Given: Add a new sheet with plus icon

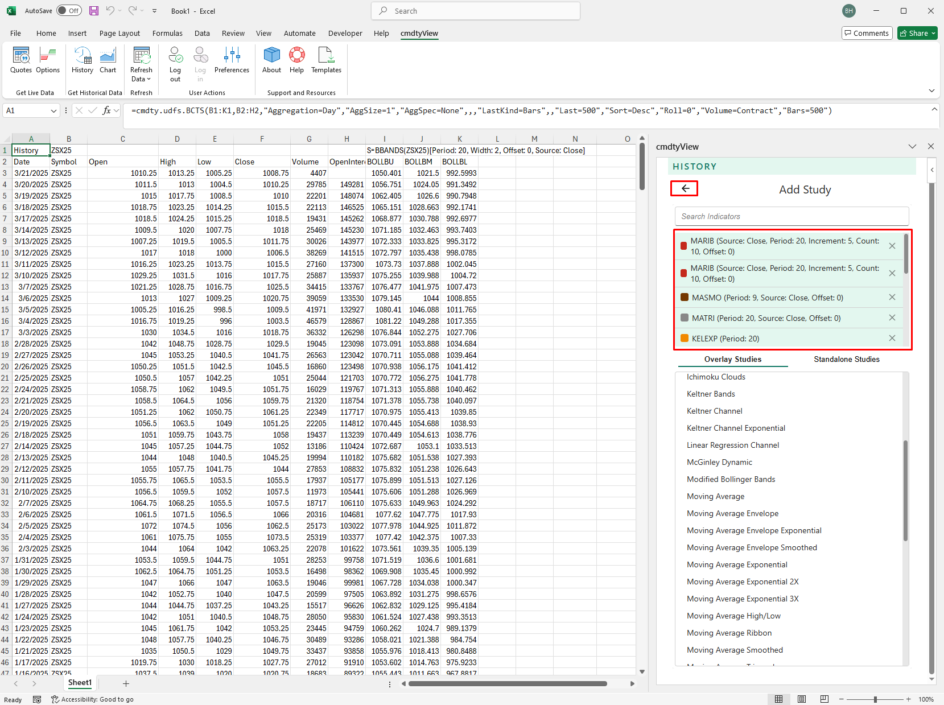Looking at the screenshot, I should tap(126, 683).
